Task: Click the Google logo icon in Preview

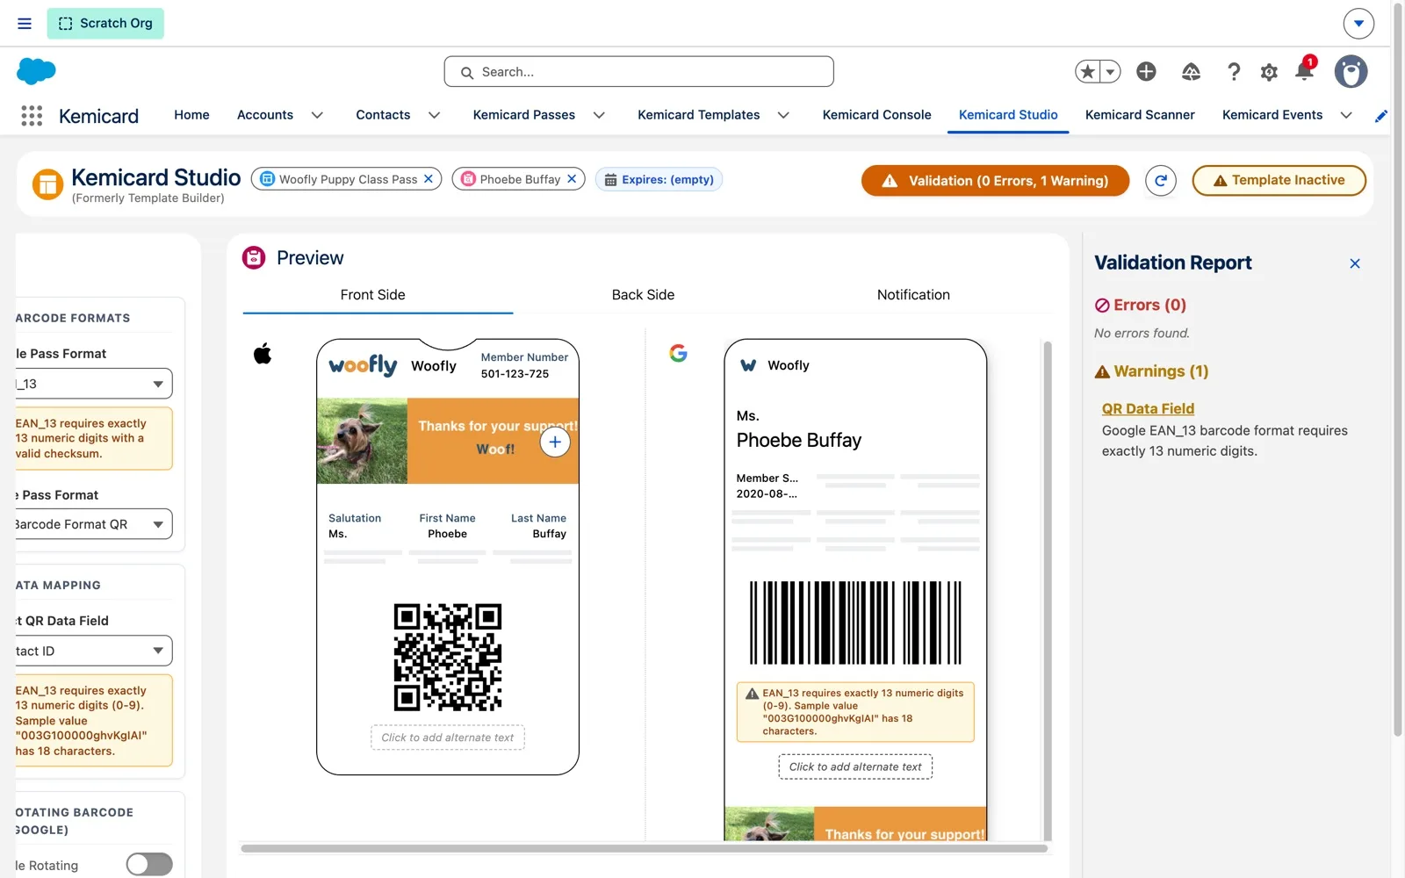Action: [x=678, y=353]
